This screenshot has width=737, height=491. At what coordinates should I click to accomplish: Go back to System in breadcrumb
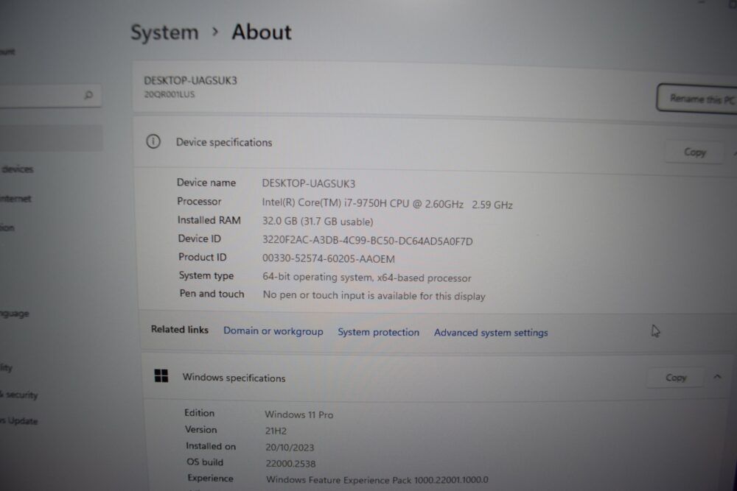tap(164, 32)
